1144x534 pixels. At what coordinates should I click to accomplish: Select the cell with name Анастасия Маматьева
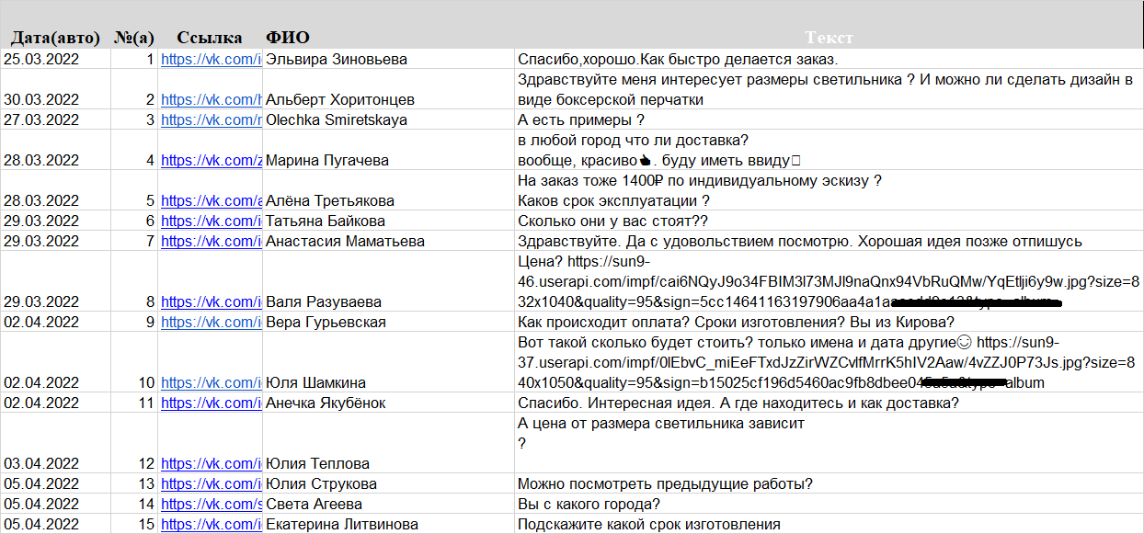click(388, 241)
